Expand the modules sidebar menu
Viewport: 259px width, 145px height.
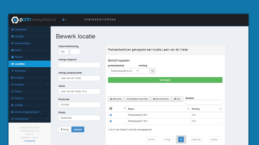pos(30,85)
